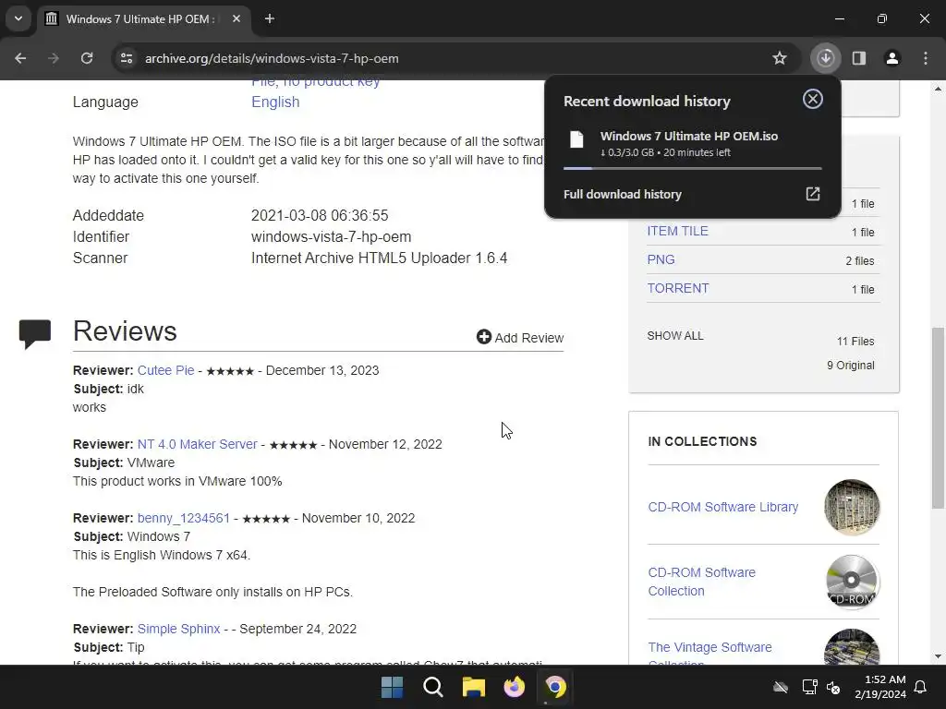946x709 pixels.
Task: Click the network tray icon
Action: [x=809, y=687]
